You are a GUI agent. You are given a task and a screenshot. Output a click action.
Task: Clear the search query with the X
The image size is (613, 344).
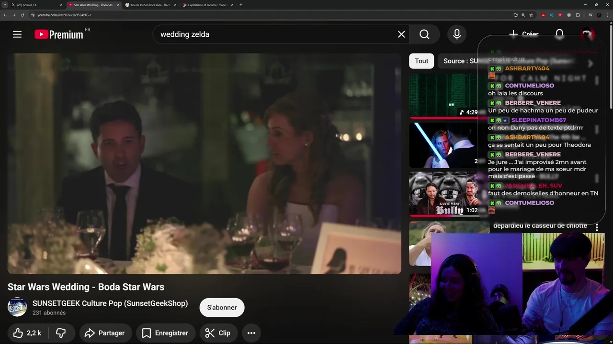pyautogui.click(x=401, y=34)
